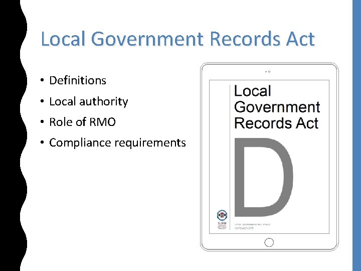
Task: Click the 'Role of RMO' bullet
Action: click(82, 122)
